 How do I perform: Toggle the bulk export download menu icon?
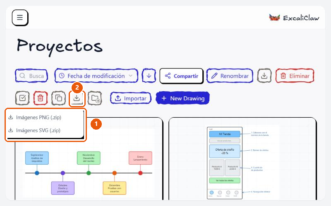[x=77, y=98]
